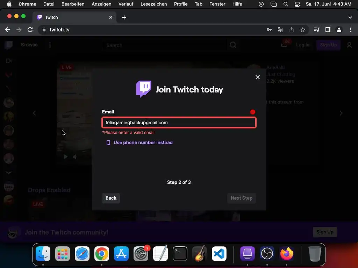358x268 pixels.
Task: Open GarageBand from the dock
Action: coord(200,254)
